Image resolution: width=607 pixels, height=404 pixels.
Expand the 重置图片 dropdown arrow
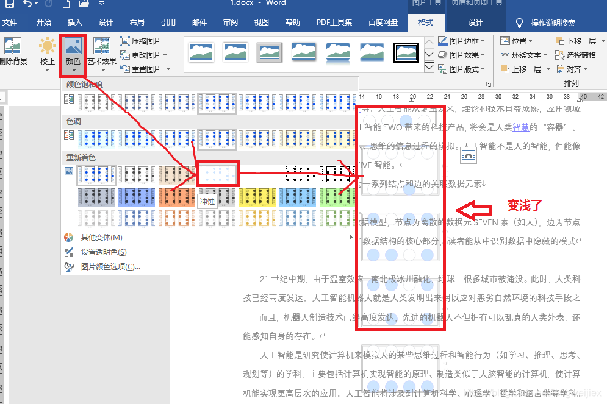[169, 69]
